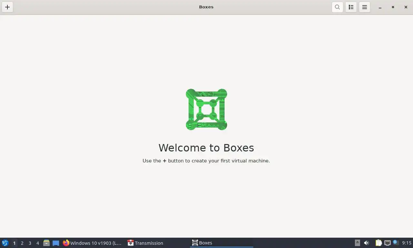
Task: Switch to the Firefox Windows 10 v1903 window
Action: [93, 243]
